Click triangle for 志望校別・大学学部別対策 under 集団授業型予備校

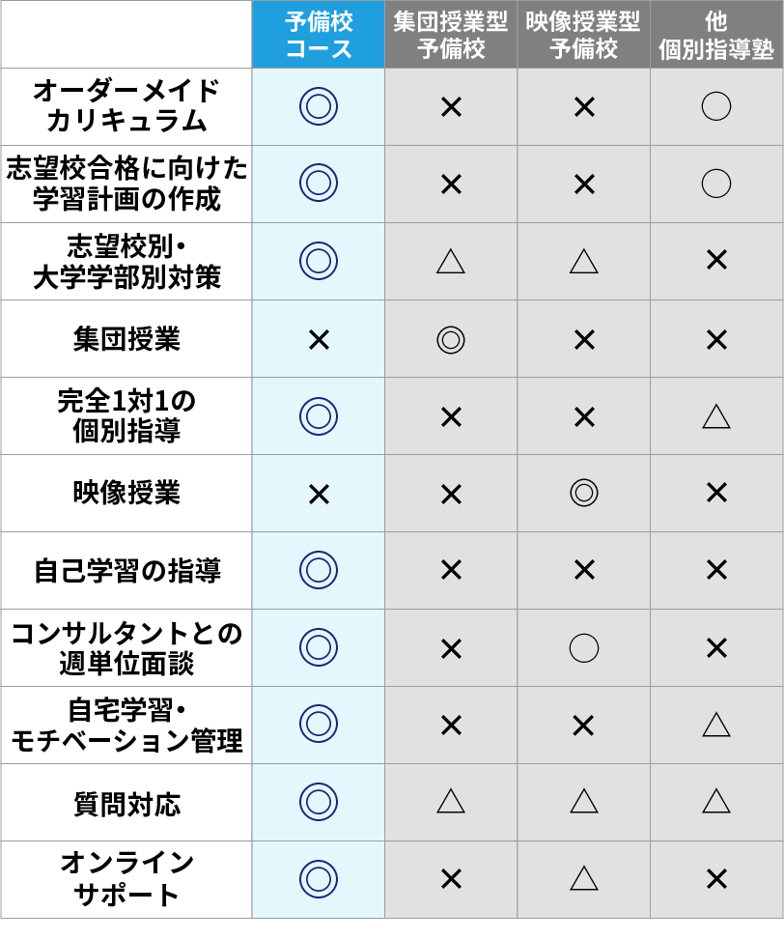coord(451,261)
